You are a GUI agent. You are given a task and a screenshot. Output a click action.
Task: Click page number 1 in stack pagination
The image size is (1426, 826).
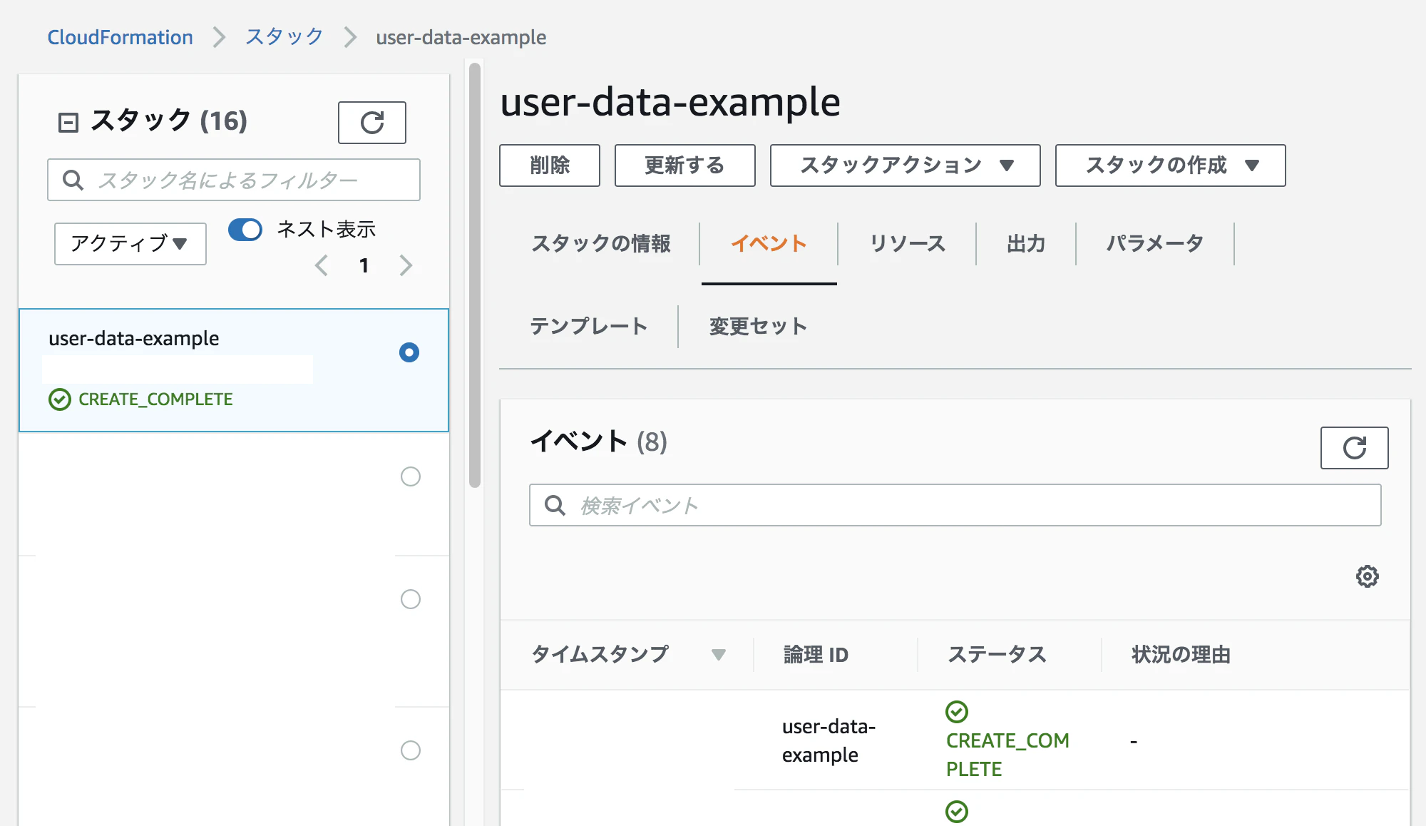364,265
